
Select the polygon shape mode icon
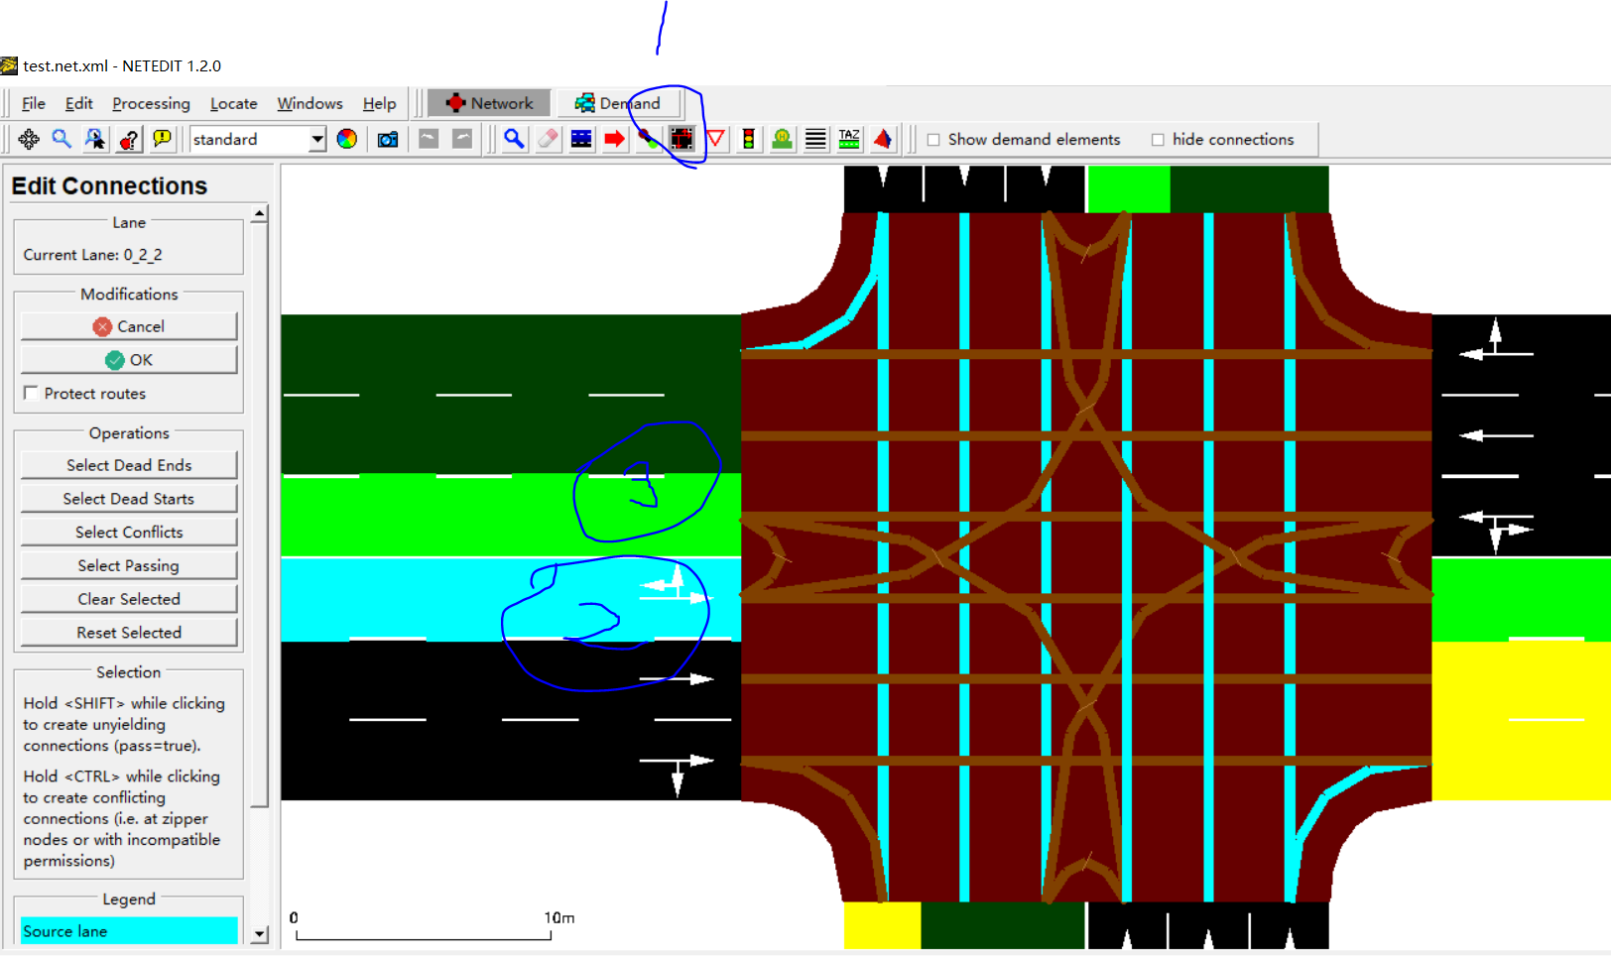[x=883, y=139]
